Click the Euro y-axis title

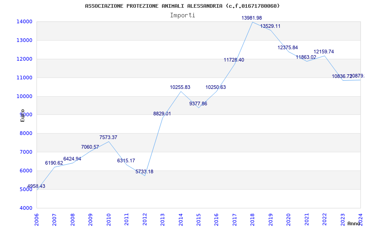click(x=22, y=115)
